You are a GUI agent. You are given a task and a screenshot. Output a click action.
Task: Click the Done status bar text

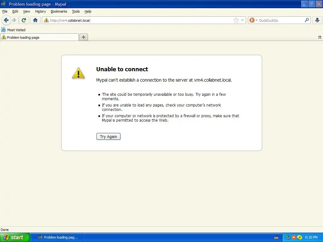coord(5,230)
